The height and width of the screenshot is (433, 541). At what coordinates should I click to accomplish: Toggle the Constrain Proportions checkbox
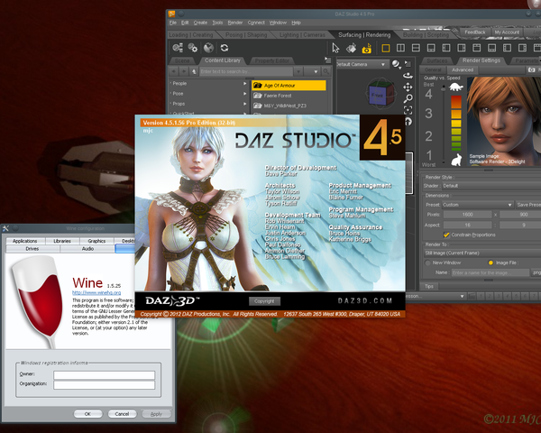[446, 235]
